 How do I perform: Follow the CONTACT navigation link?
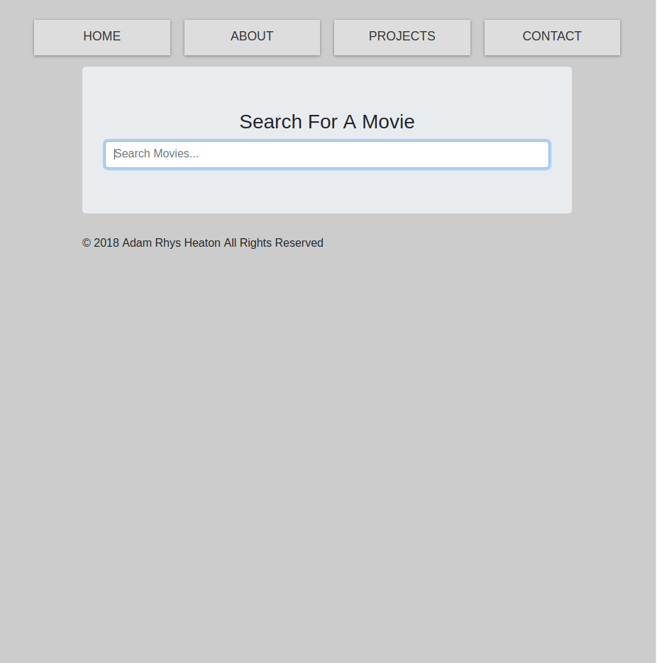[x=552, y=37]
